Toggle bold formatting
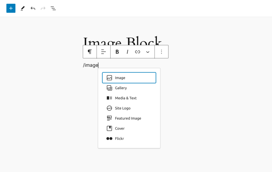Viewport: 272px width, 172px height. coord(117,52)
